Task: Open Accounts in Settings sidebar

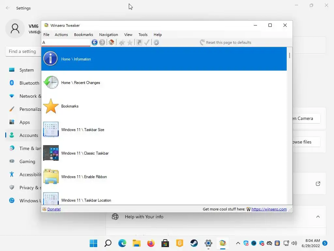Action: [x=23, y=135]
